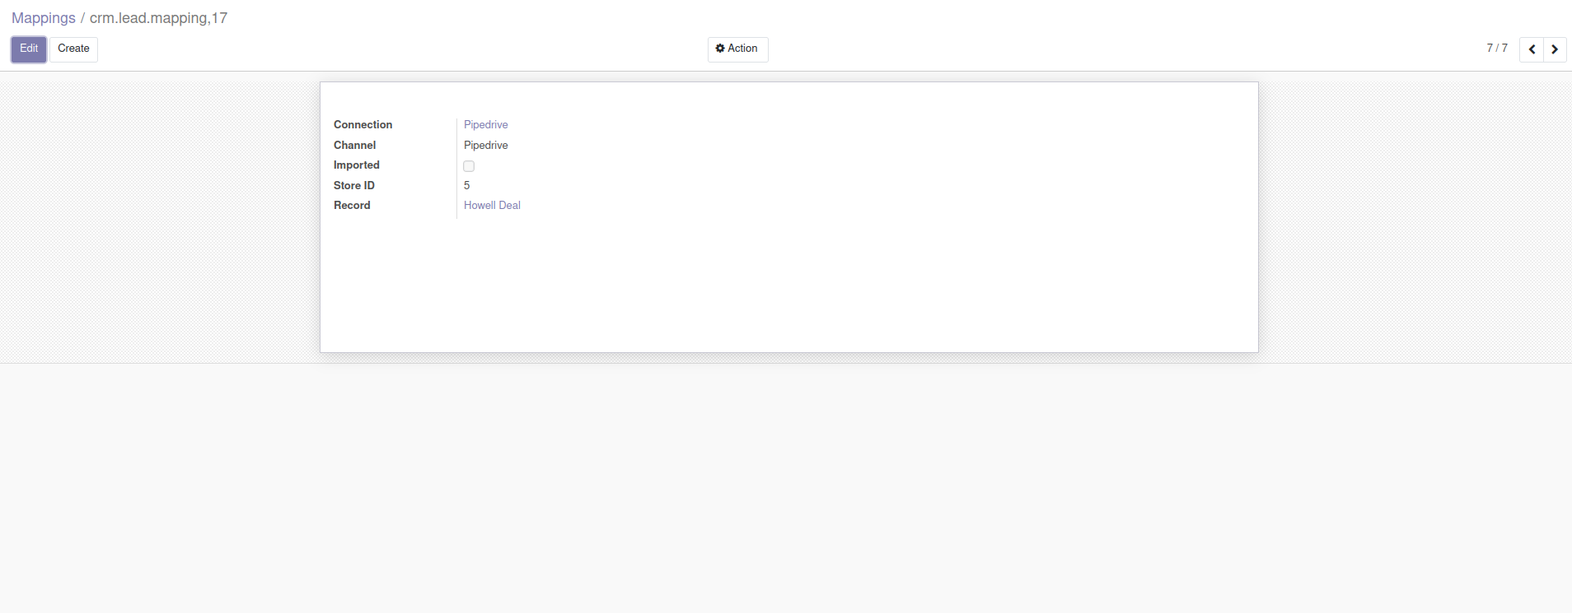Viewport: 1572px width, 613px height.
Task: Click the Imported field label
Action: (356, 165)
